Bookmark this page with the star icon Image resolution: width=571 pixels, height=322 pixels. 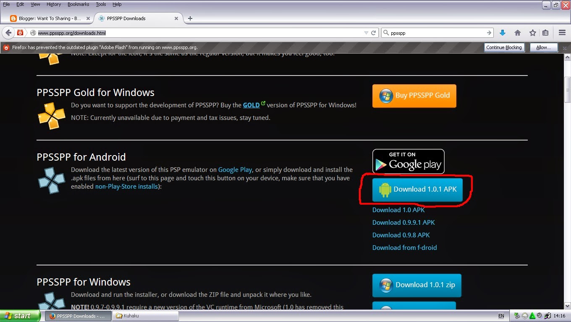pos(533,33)
